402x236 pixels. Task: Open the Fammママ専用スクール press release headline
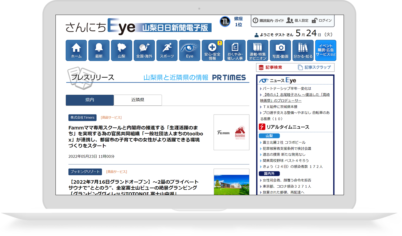tap(136, 137)
